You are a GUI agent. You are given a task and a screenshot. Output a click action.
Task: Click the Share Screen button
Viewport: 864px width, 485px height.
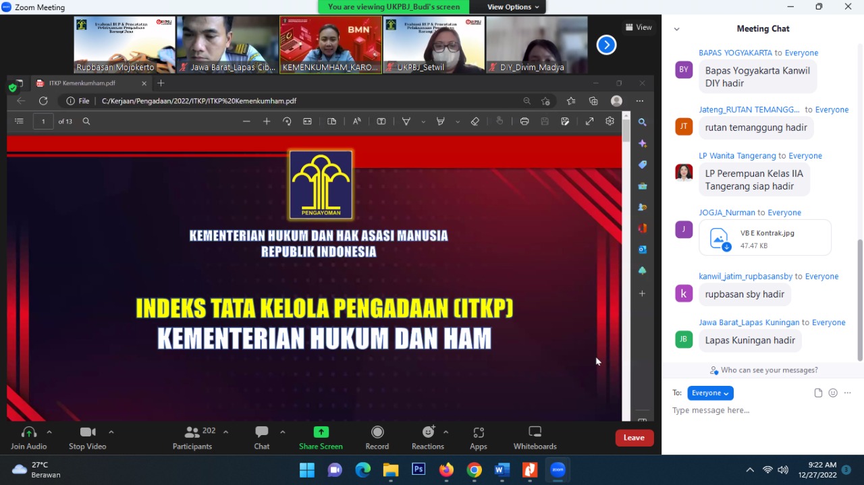[x=321, y=438]
